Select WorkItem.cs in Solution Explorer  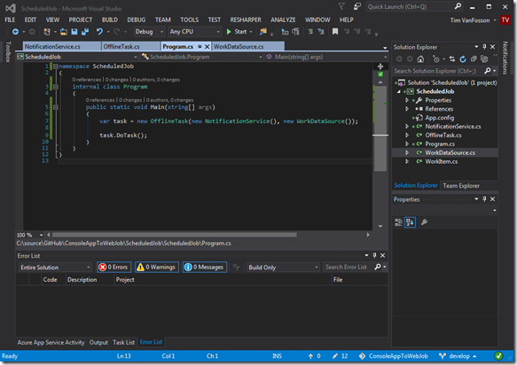[x=441, y=161]
